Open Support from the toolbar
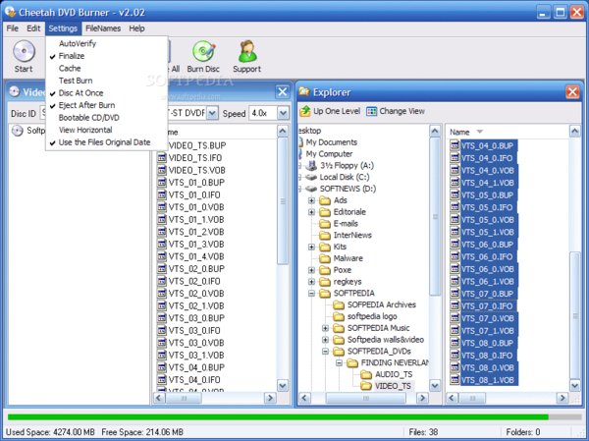This screenshot has height=441, width=589. (246, 52)
